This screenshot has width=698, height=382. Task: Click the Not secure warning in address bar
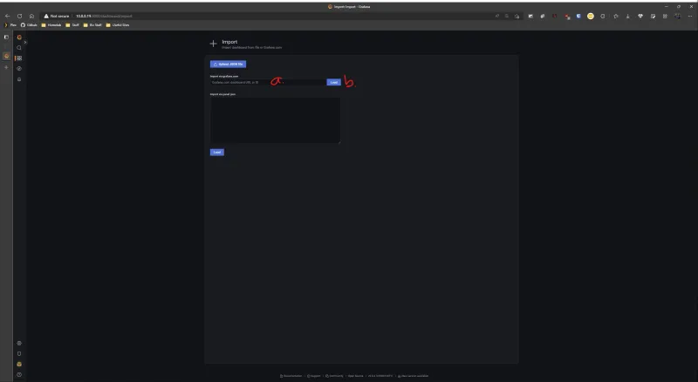click(x=56, y=16)
